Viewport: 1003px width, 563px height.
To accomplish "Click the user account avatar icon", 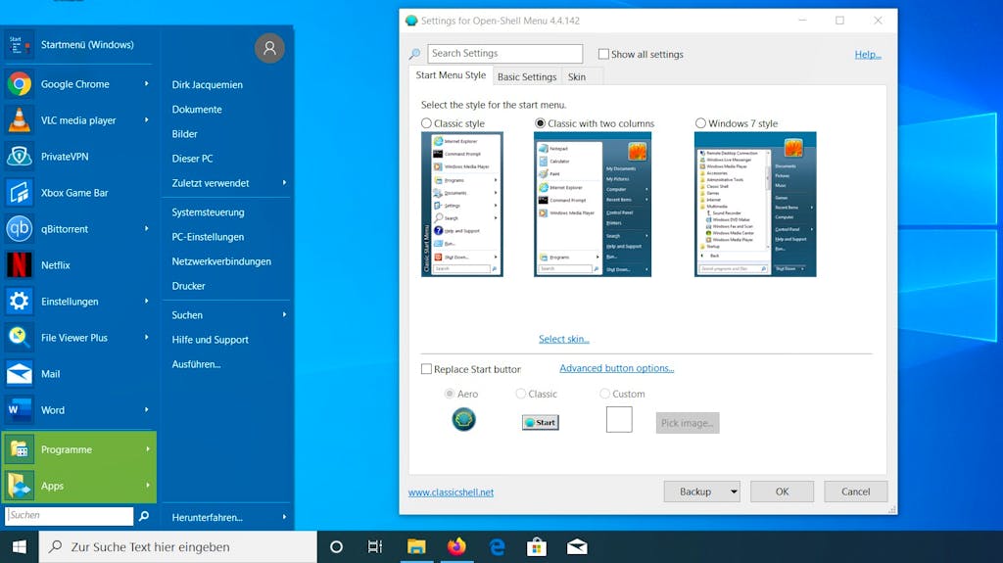I will click(269, 48).
